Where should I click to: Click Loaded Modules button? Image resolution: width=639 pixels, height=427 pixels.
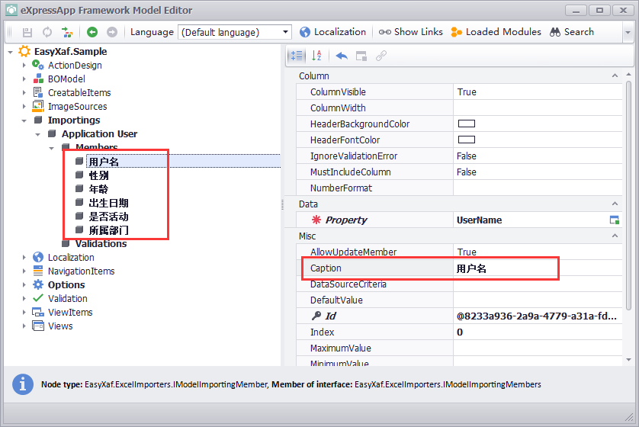tap(496, 32)
